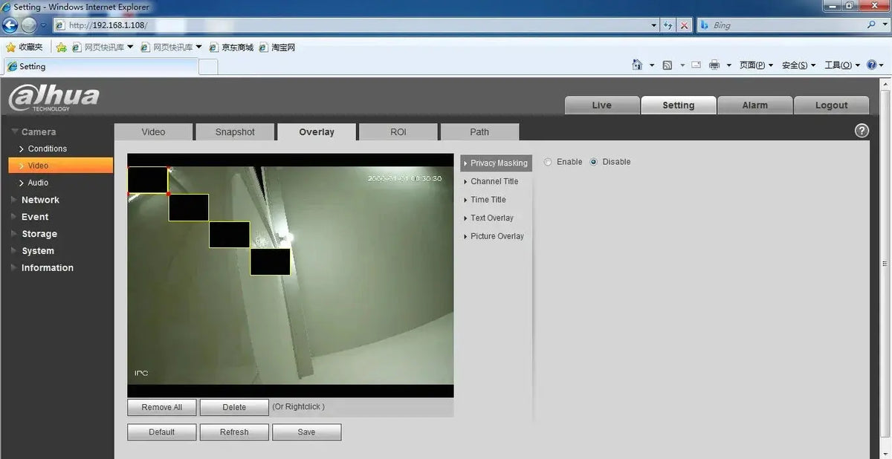The width and height of the screenshot is (892, 459).
Task: Open the search provider dropdown arrow
Action: pyautogui.click(x=883, y=25)
